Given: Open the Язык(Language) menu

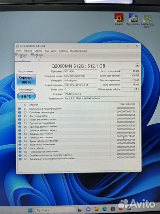Looking at the screenshot, I should [x=78, y=51].
